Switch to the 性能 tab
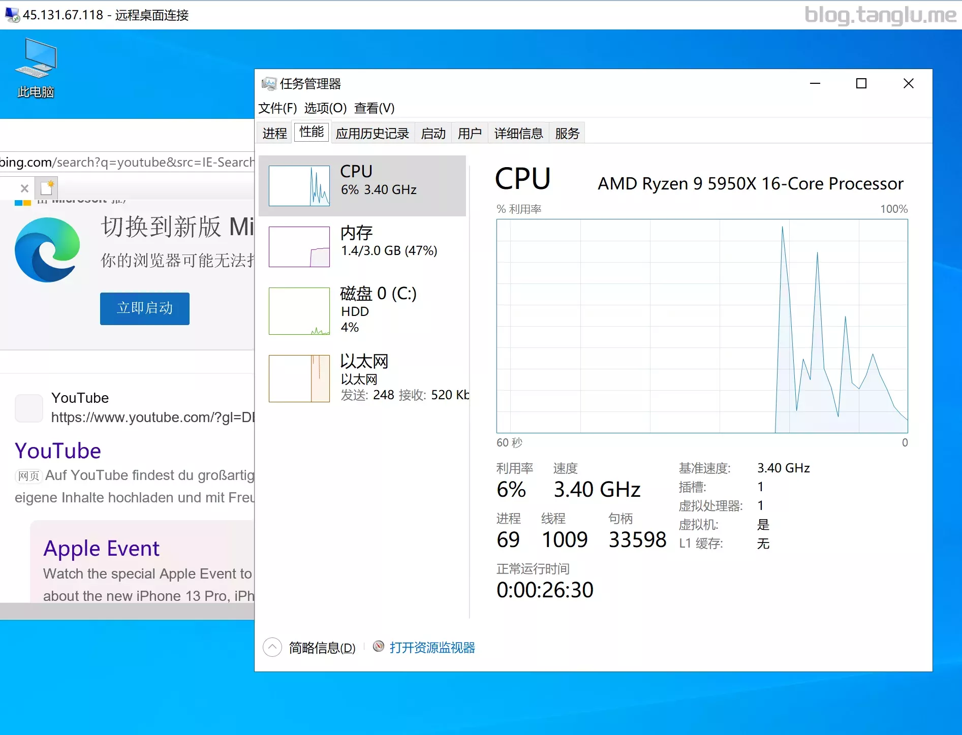This screenshot has width=962, height=735. coord(312,132)
